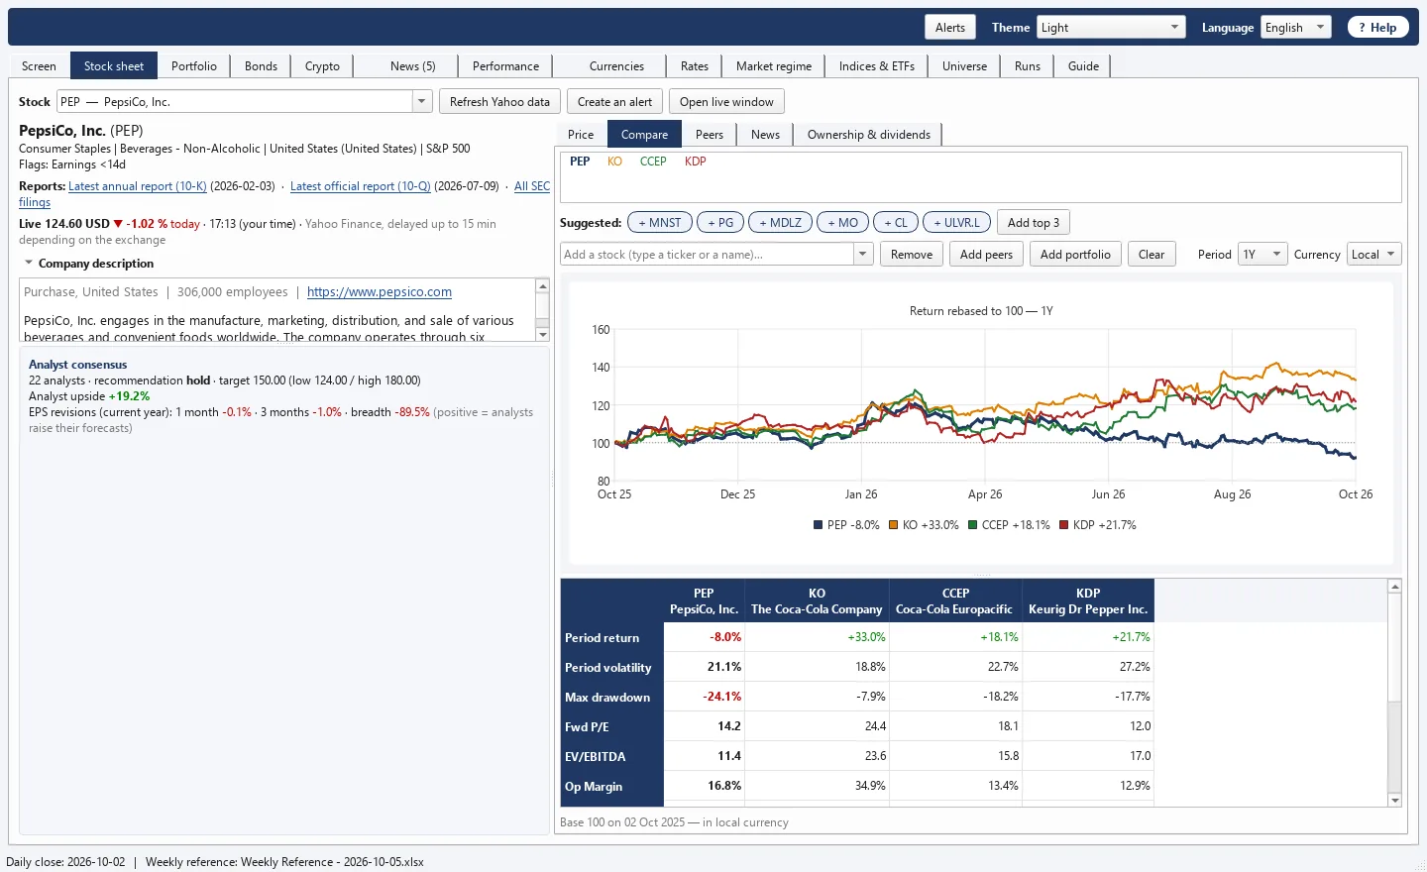Add suggested stock ULVR.L chip
The width and height of the screenshot is (1427, 872).
(956, 223)
